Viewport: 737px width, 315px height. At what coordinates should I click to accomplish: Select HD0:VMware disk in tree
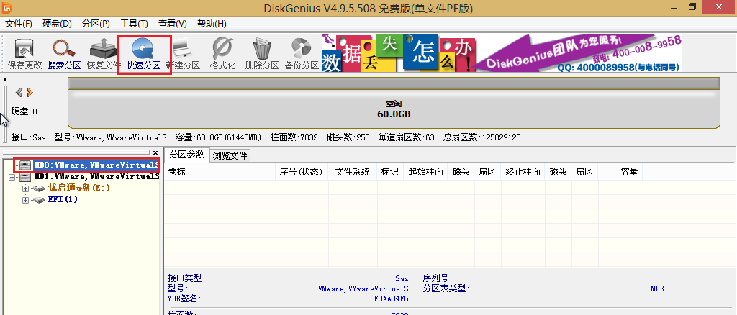96,165
